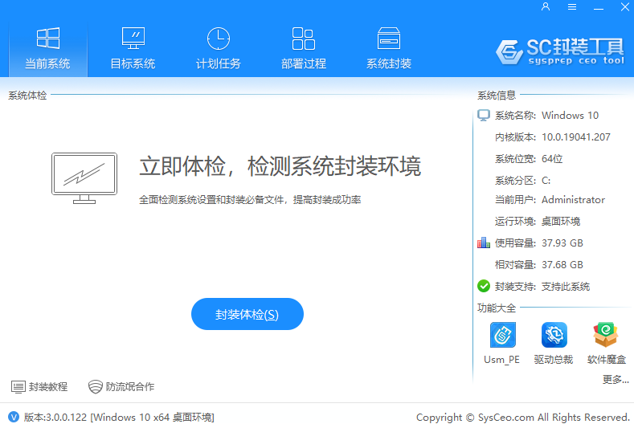Image resolution: width=634 pixels, height=424 pixels.
Task: Click the 系统名称 monitor icon
Action: 484,116
